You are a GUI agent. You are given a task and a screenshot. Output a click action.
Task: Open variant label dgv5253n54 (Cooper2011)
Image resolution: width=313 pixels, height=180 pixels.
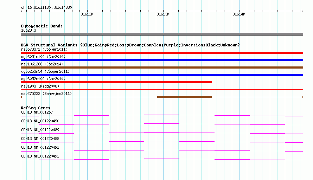pyautogui.click(x=45, y=71)
